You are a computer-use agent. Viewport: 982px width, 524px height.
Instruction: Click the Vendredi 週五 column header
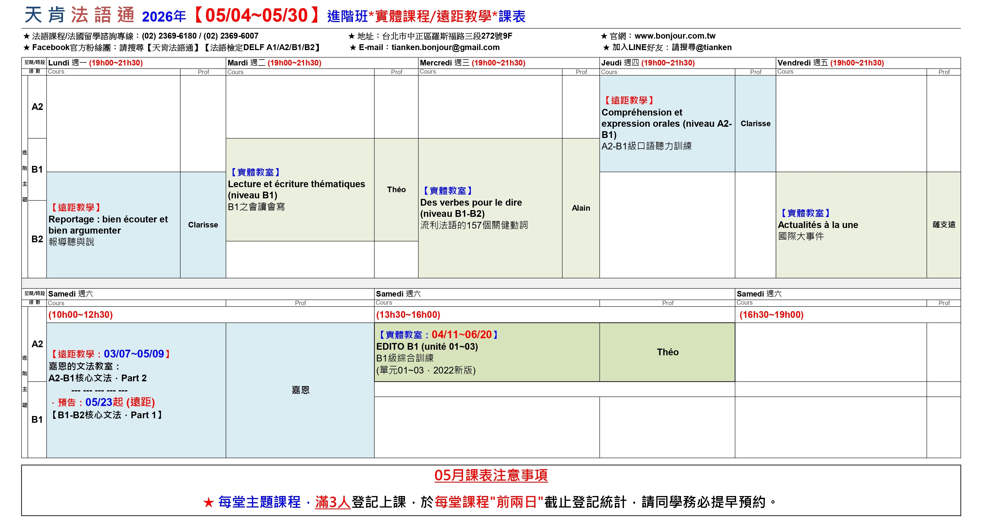point(830,63)
